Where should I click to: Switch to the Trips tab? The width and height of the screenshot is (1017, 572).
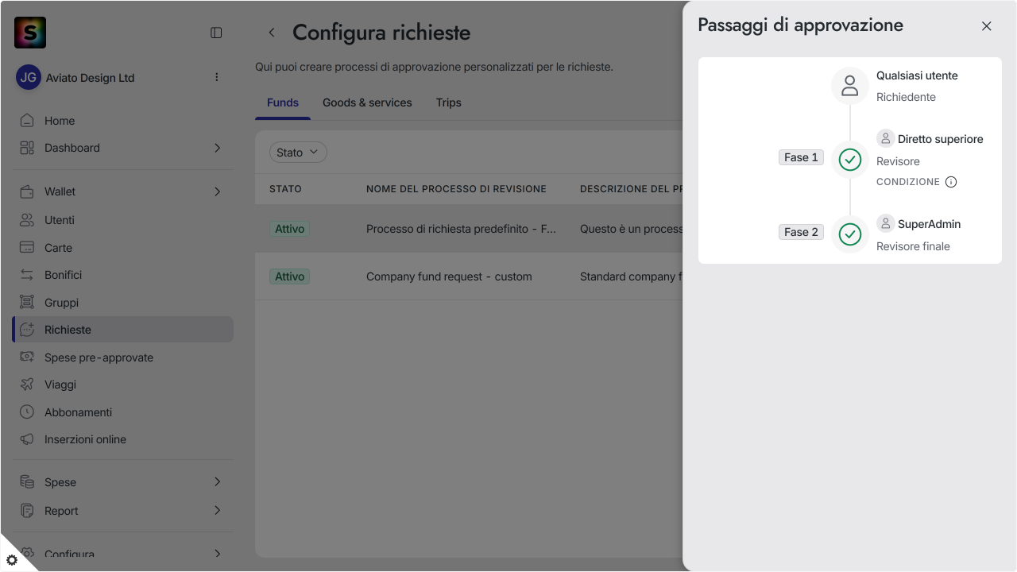[x=448, y=102]
